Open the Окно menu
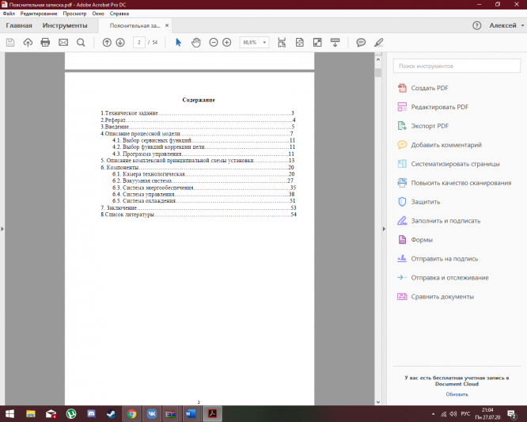The height and width of the screenshot is (422, 527). 98,13
